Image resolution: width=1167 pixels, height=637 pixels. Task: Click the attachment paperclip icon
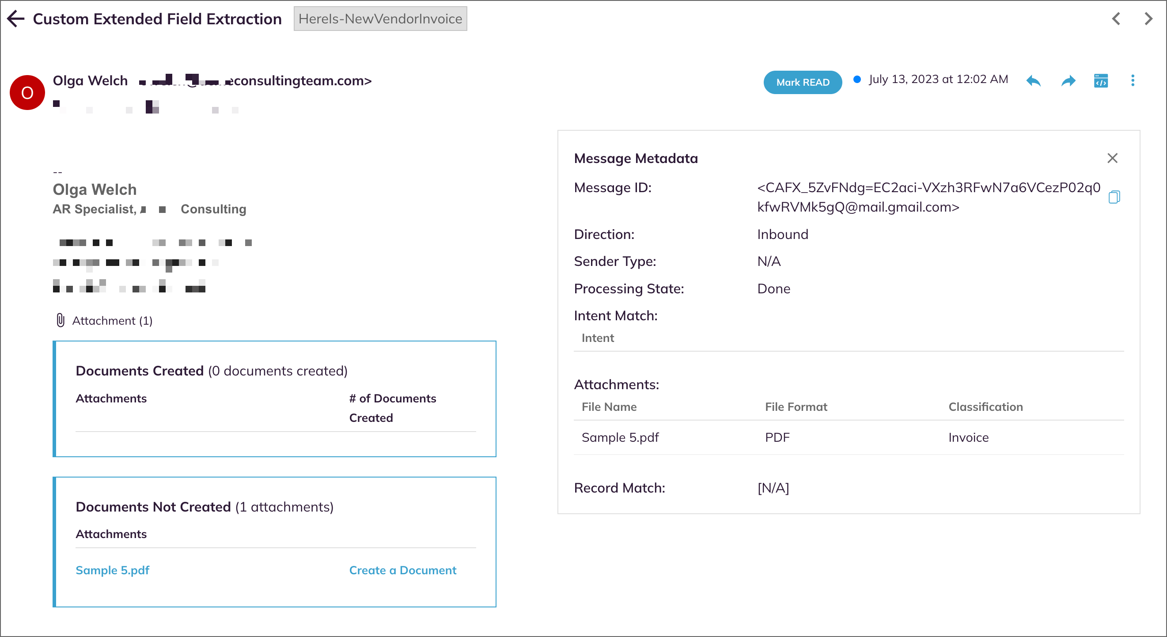tap(60, 320)
